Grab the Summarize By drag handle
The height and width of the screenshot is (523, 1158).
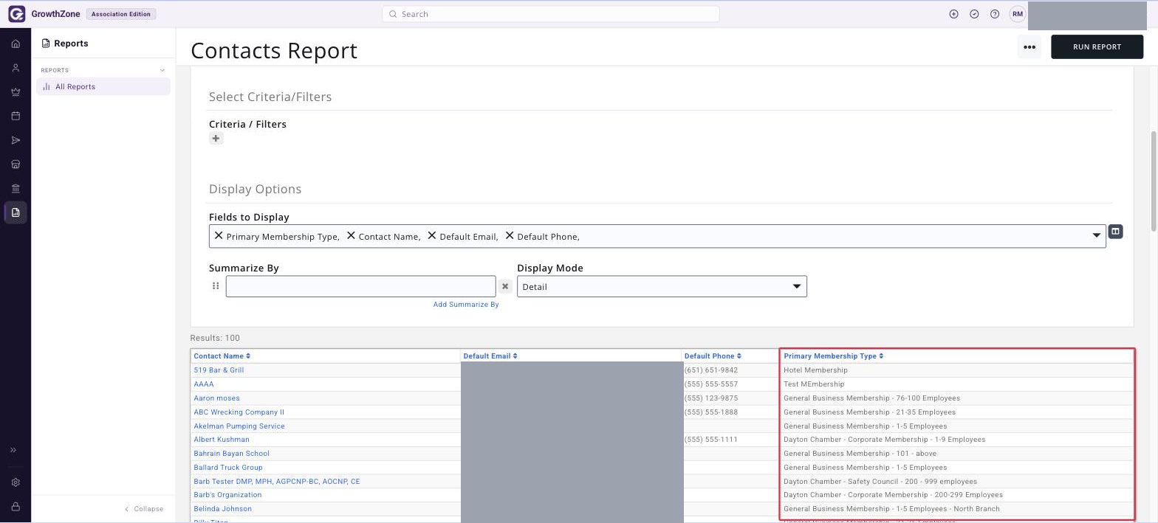point(216,286)
